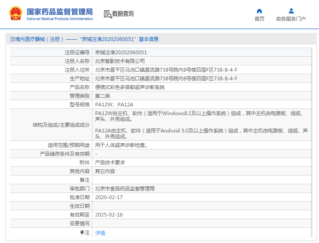Click the 注册人名称 row label

coord(77,61)
